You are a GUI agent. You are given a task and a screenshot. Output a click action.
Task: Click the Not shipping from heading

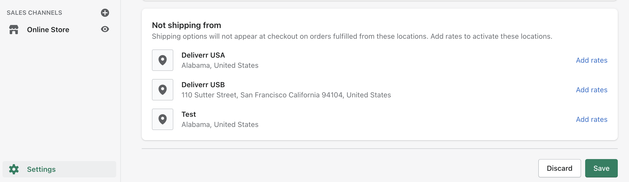tap(187, 25)
